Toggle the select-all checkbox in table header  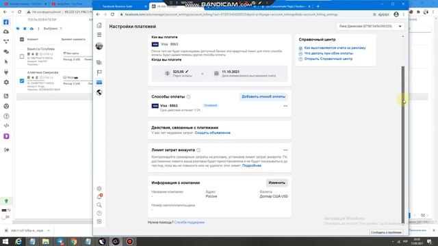[22, 40]
